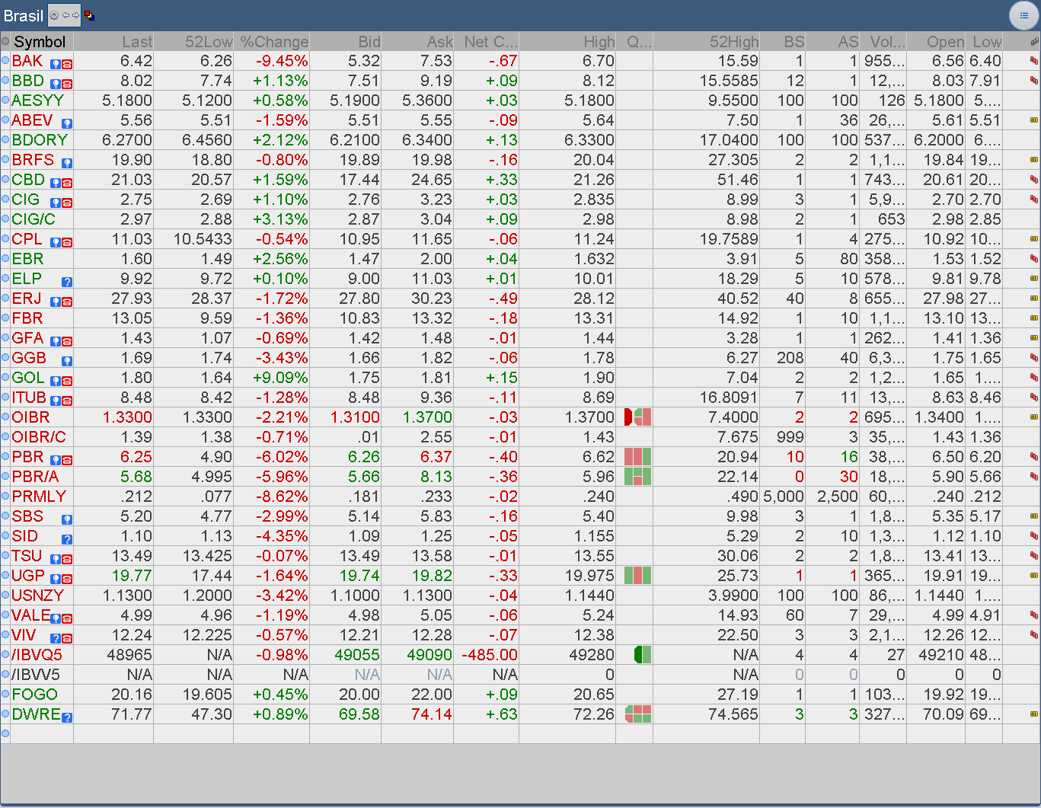Click DWRE's 74.14 ask price
Screen dimensions: 1041x808
click(x=432, y=714)
